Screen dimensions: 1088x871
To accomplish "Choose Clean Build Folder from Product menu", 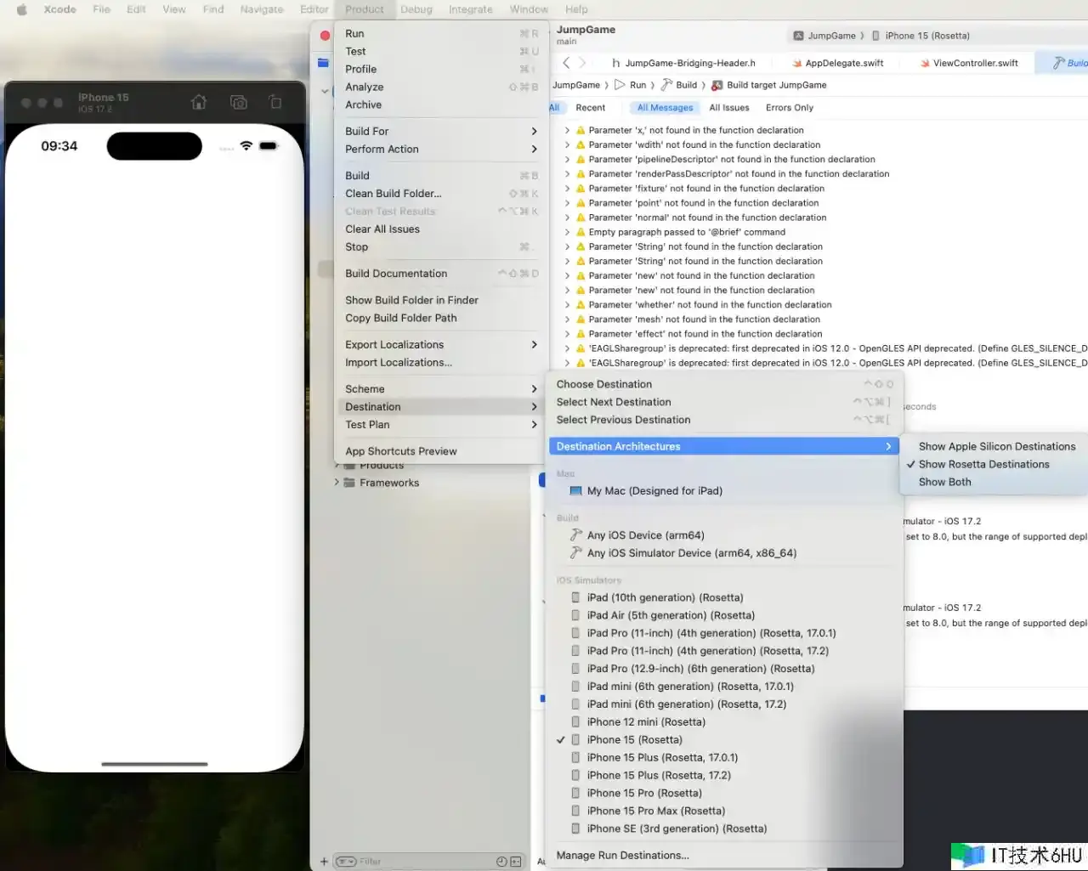I will (x=393, y=193).
